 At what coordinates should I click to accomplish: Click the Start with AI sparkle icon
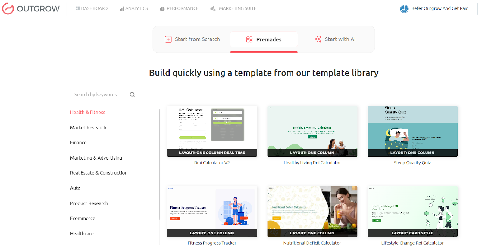click(318, 39)
